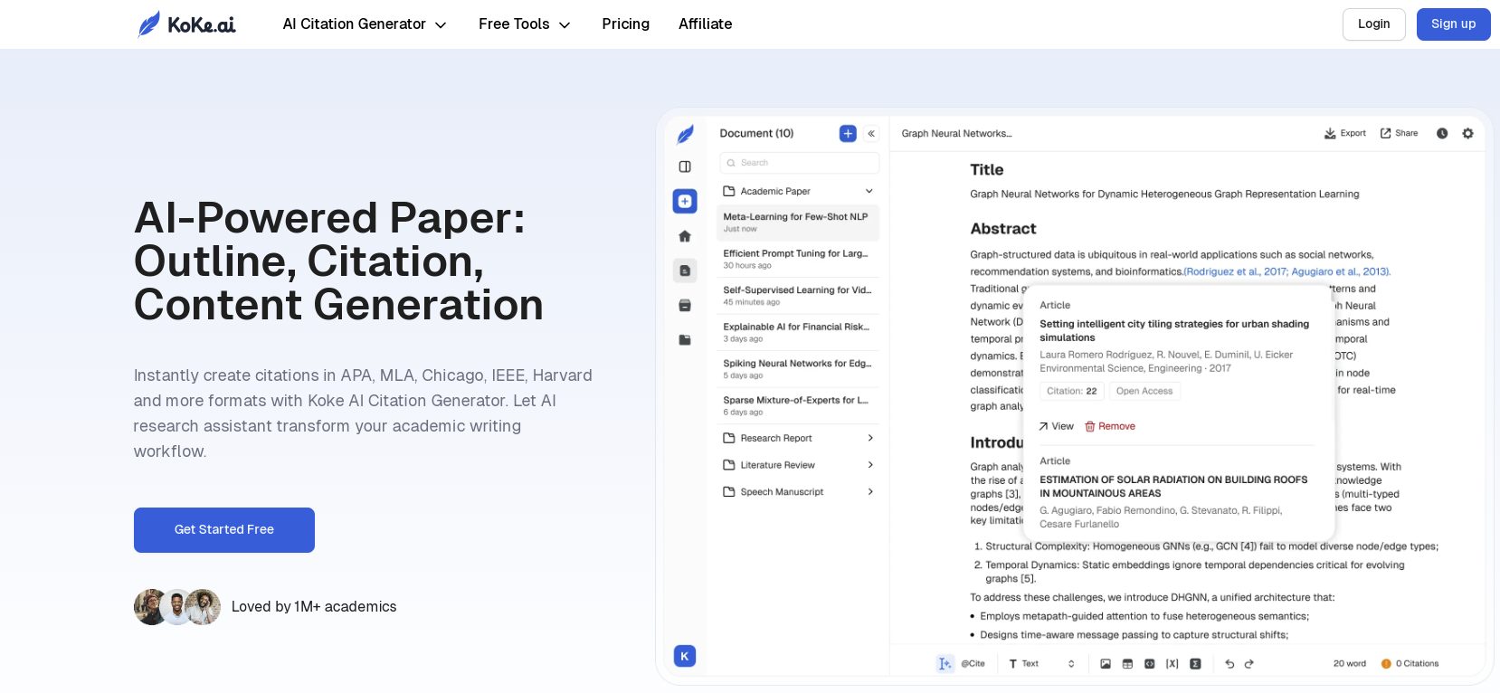The height and width of the screenshot is (693, 1500).
Task: Click the document Search field
Action: (x=799, y=163)
